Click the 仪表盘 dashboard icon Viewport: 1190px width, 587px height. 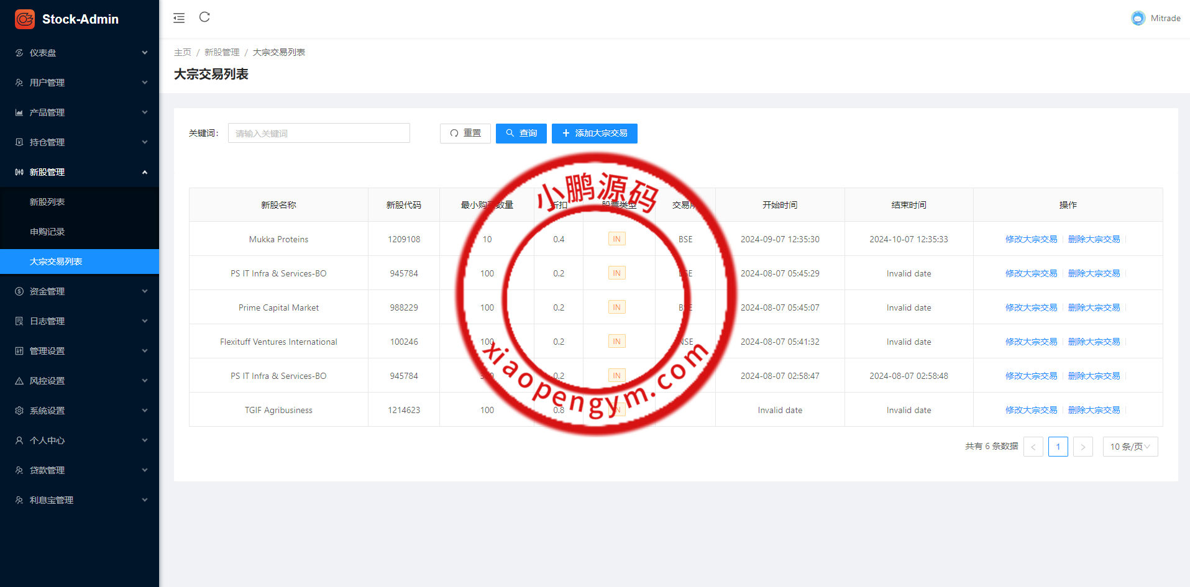pyautogui.click(x=19, y=53)
